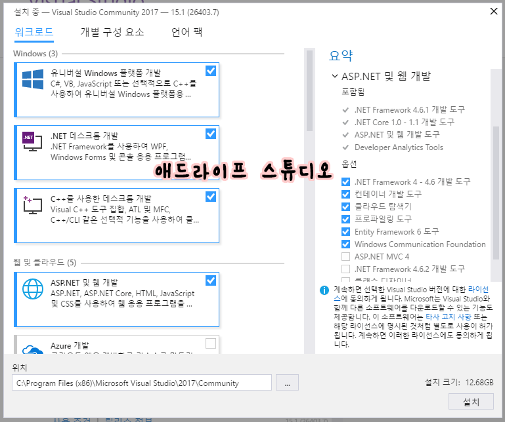Toggle the Entity Framework 6 tools checkbox
This screenshot has height=422, width=505.
[x=345, y=232]
